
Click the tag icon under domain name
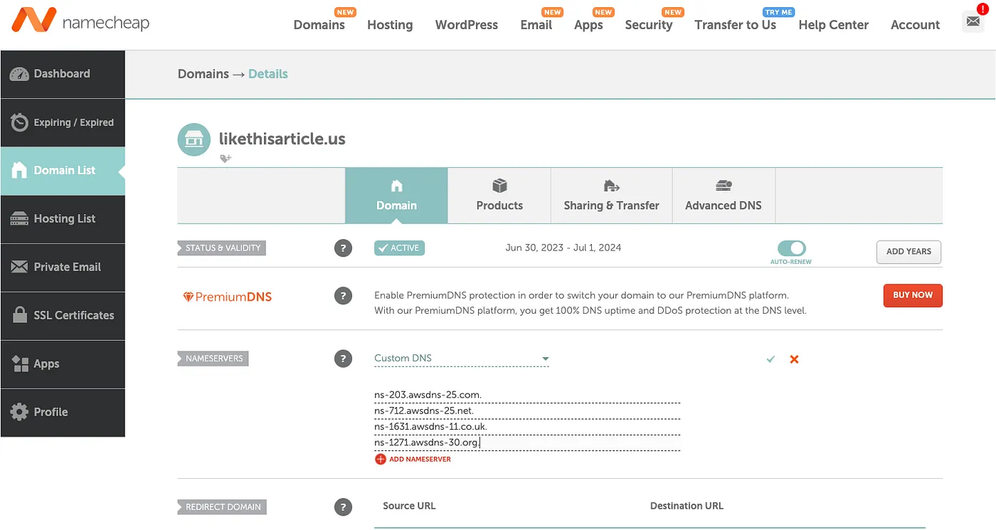[x=226, y=159]
